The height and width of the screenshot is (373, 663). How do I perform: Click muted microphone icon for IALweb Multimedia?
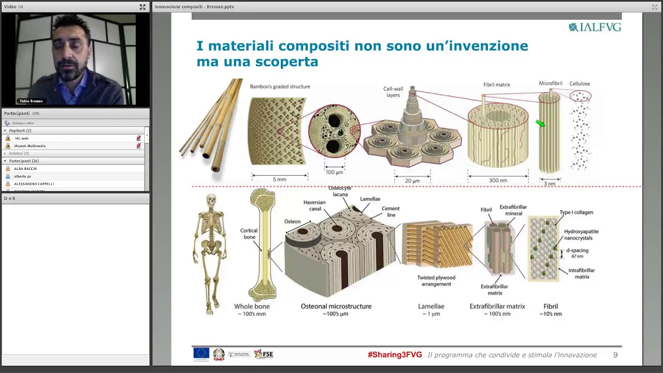click(138, 146)
